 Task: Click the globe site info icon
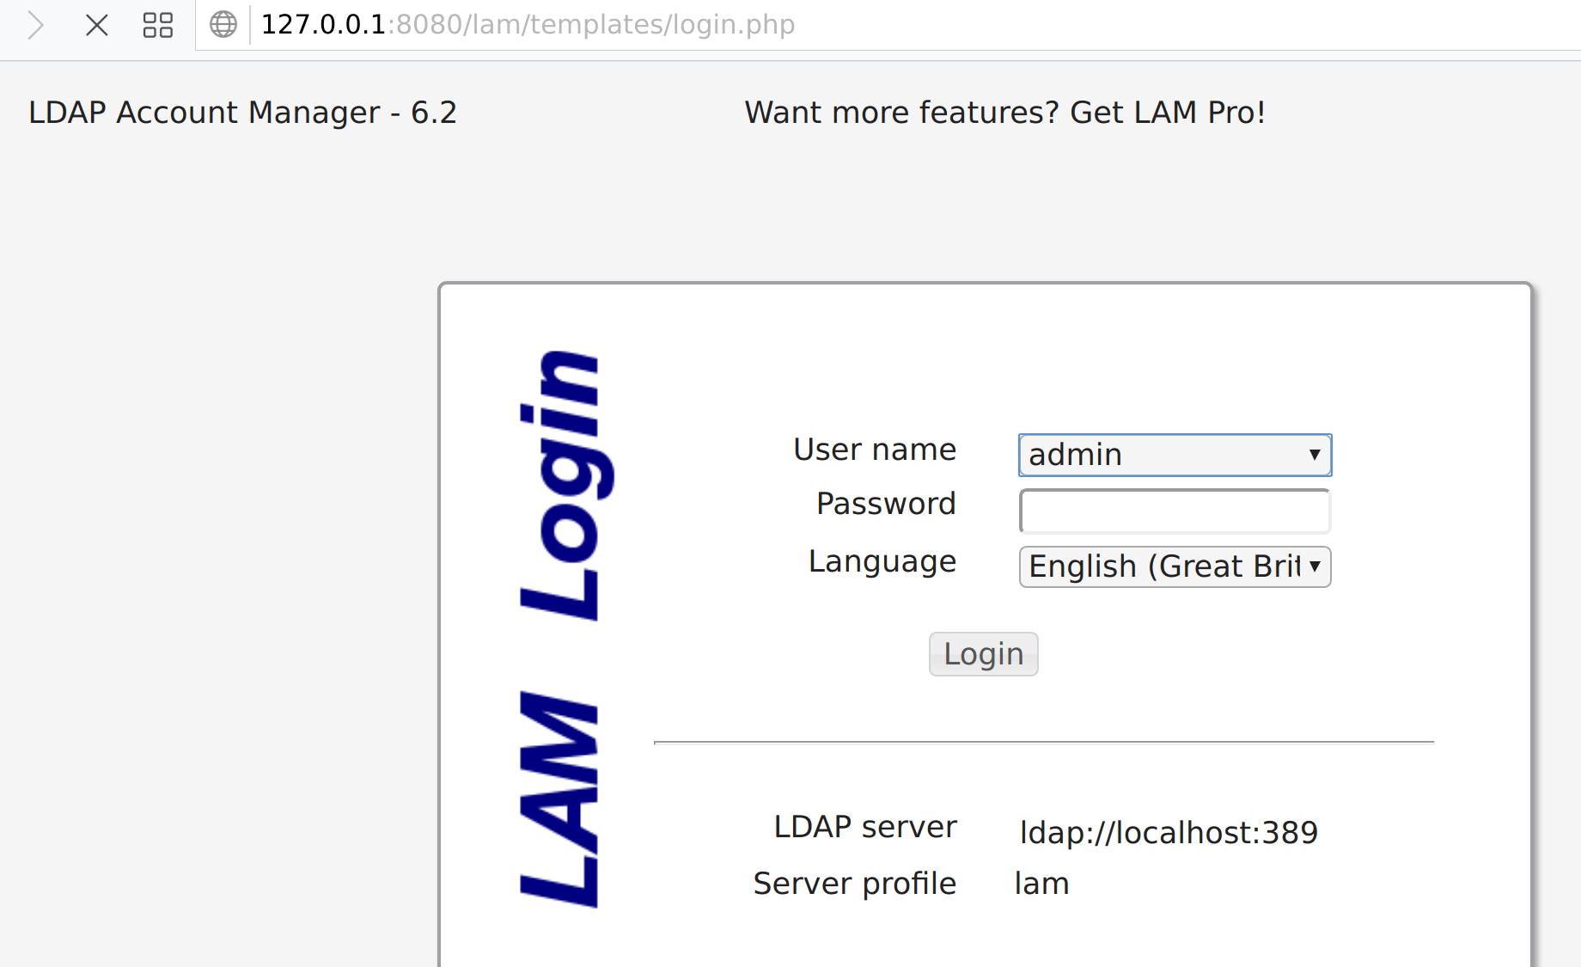pos(223,24)
